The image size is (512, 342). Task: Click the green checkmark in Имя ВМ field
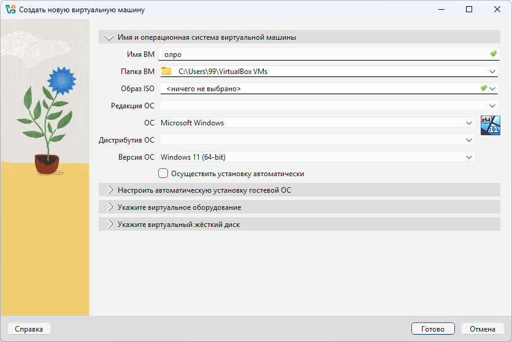point(494,54)
